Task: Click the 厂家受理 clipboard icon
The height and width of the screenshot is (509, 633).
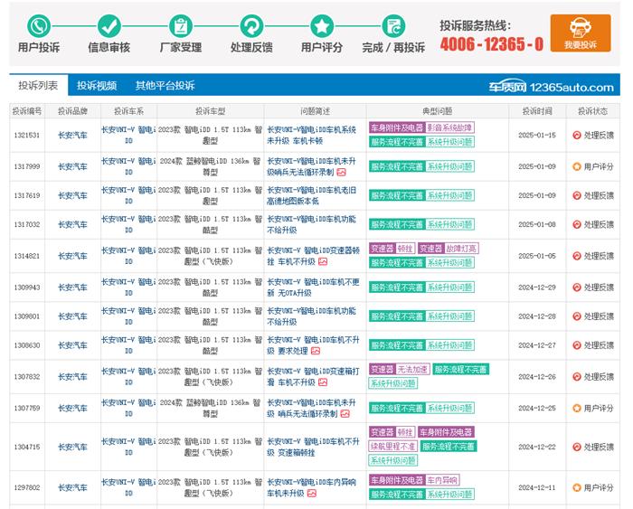Action: click(181, 25)
